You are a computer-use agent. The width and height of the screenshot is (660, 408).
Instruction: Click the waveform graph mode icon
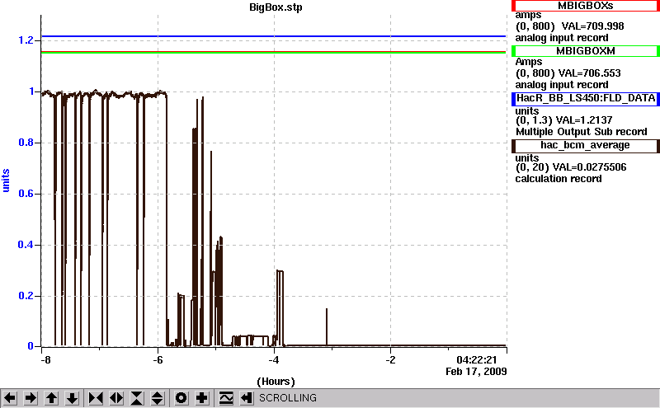(x=226, y=398)
